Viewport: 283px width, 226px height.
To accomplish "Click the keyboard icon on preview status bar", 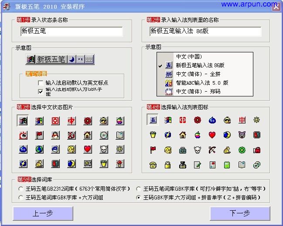I will tap(89, 59).
